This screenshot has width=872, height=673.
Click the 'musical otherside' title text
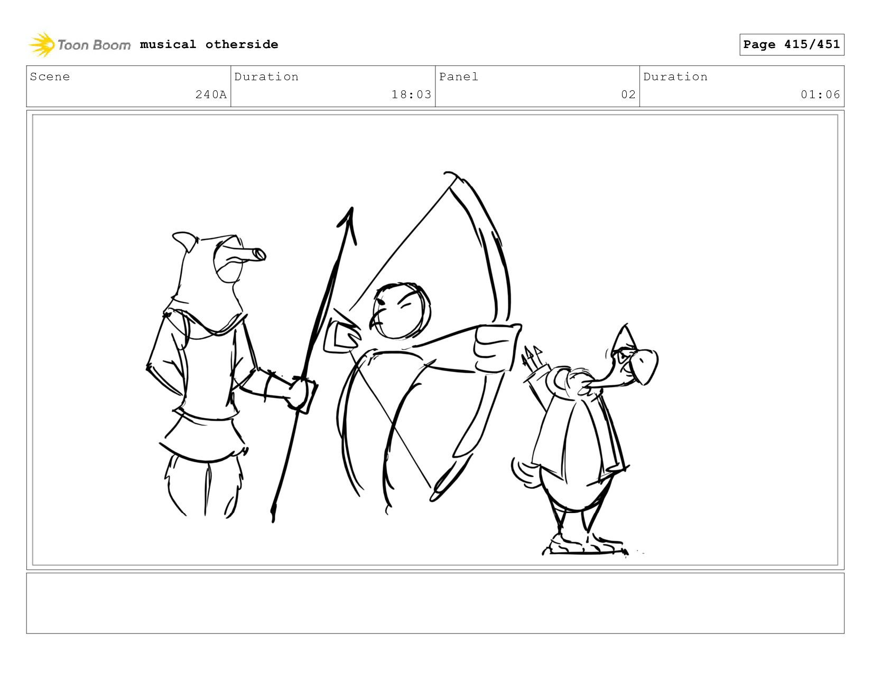tap(209, 44)
